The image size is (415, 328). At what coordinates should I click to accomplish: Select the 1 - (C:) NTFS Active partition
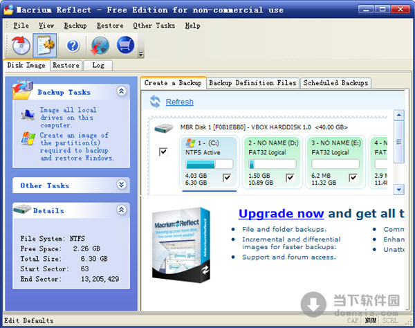(x=209, y=162)
